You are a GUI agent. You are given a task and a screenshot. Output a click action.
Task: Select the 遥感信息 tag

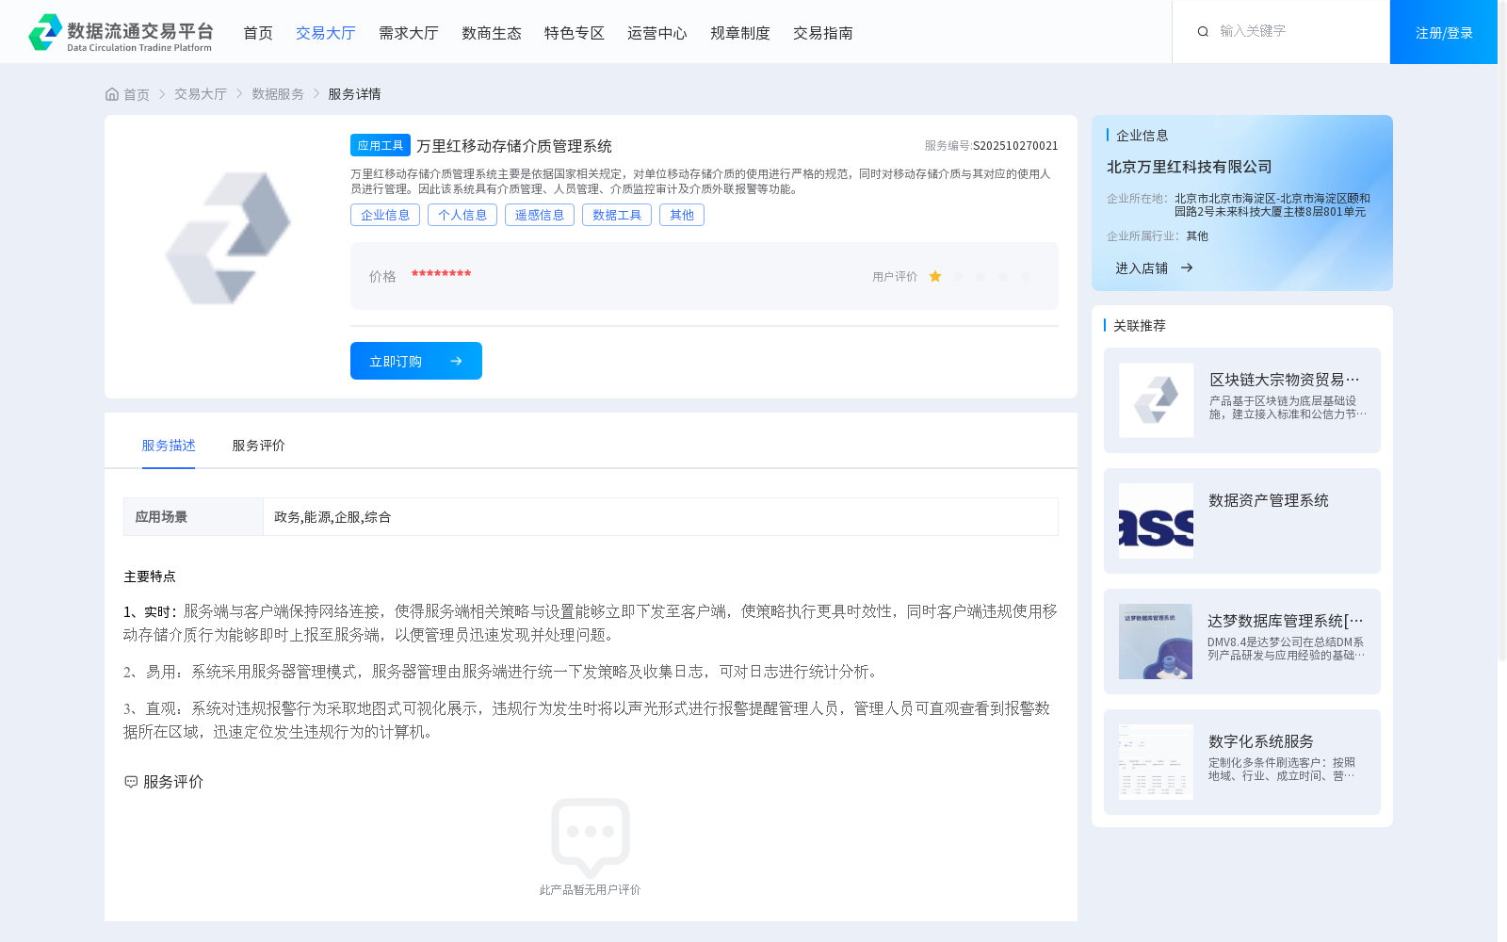(x=540, y=215)
